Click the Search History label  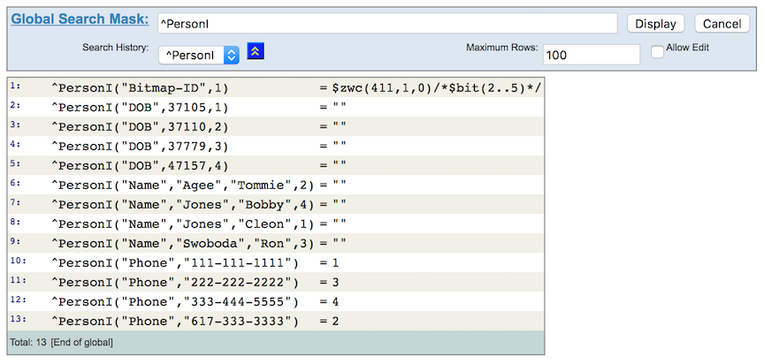coord(116,48)
